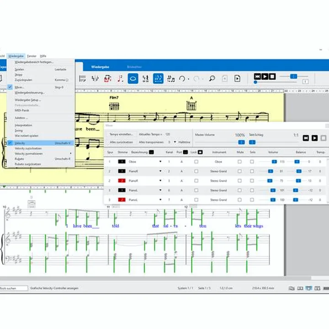Click the stop square in Mixer window

point(324,138)
